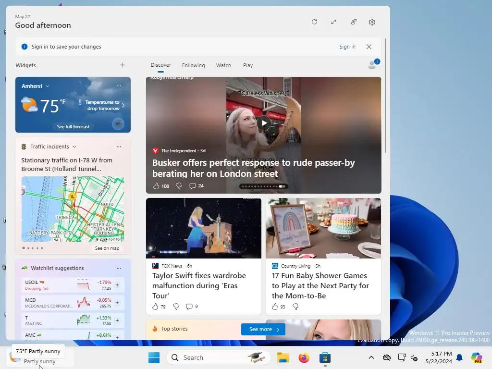Open the widgets settings gear
The width and height of the screenshot is (492, 369).
tap(372, 22)
